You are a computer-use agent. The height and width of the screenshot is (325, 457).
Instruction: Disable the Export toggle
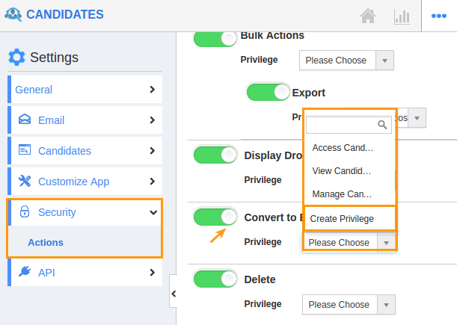268,93
